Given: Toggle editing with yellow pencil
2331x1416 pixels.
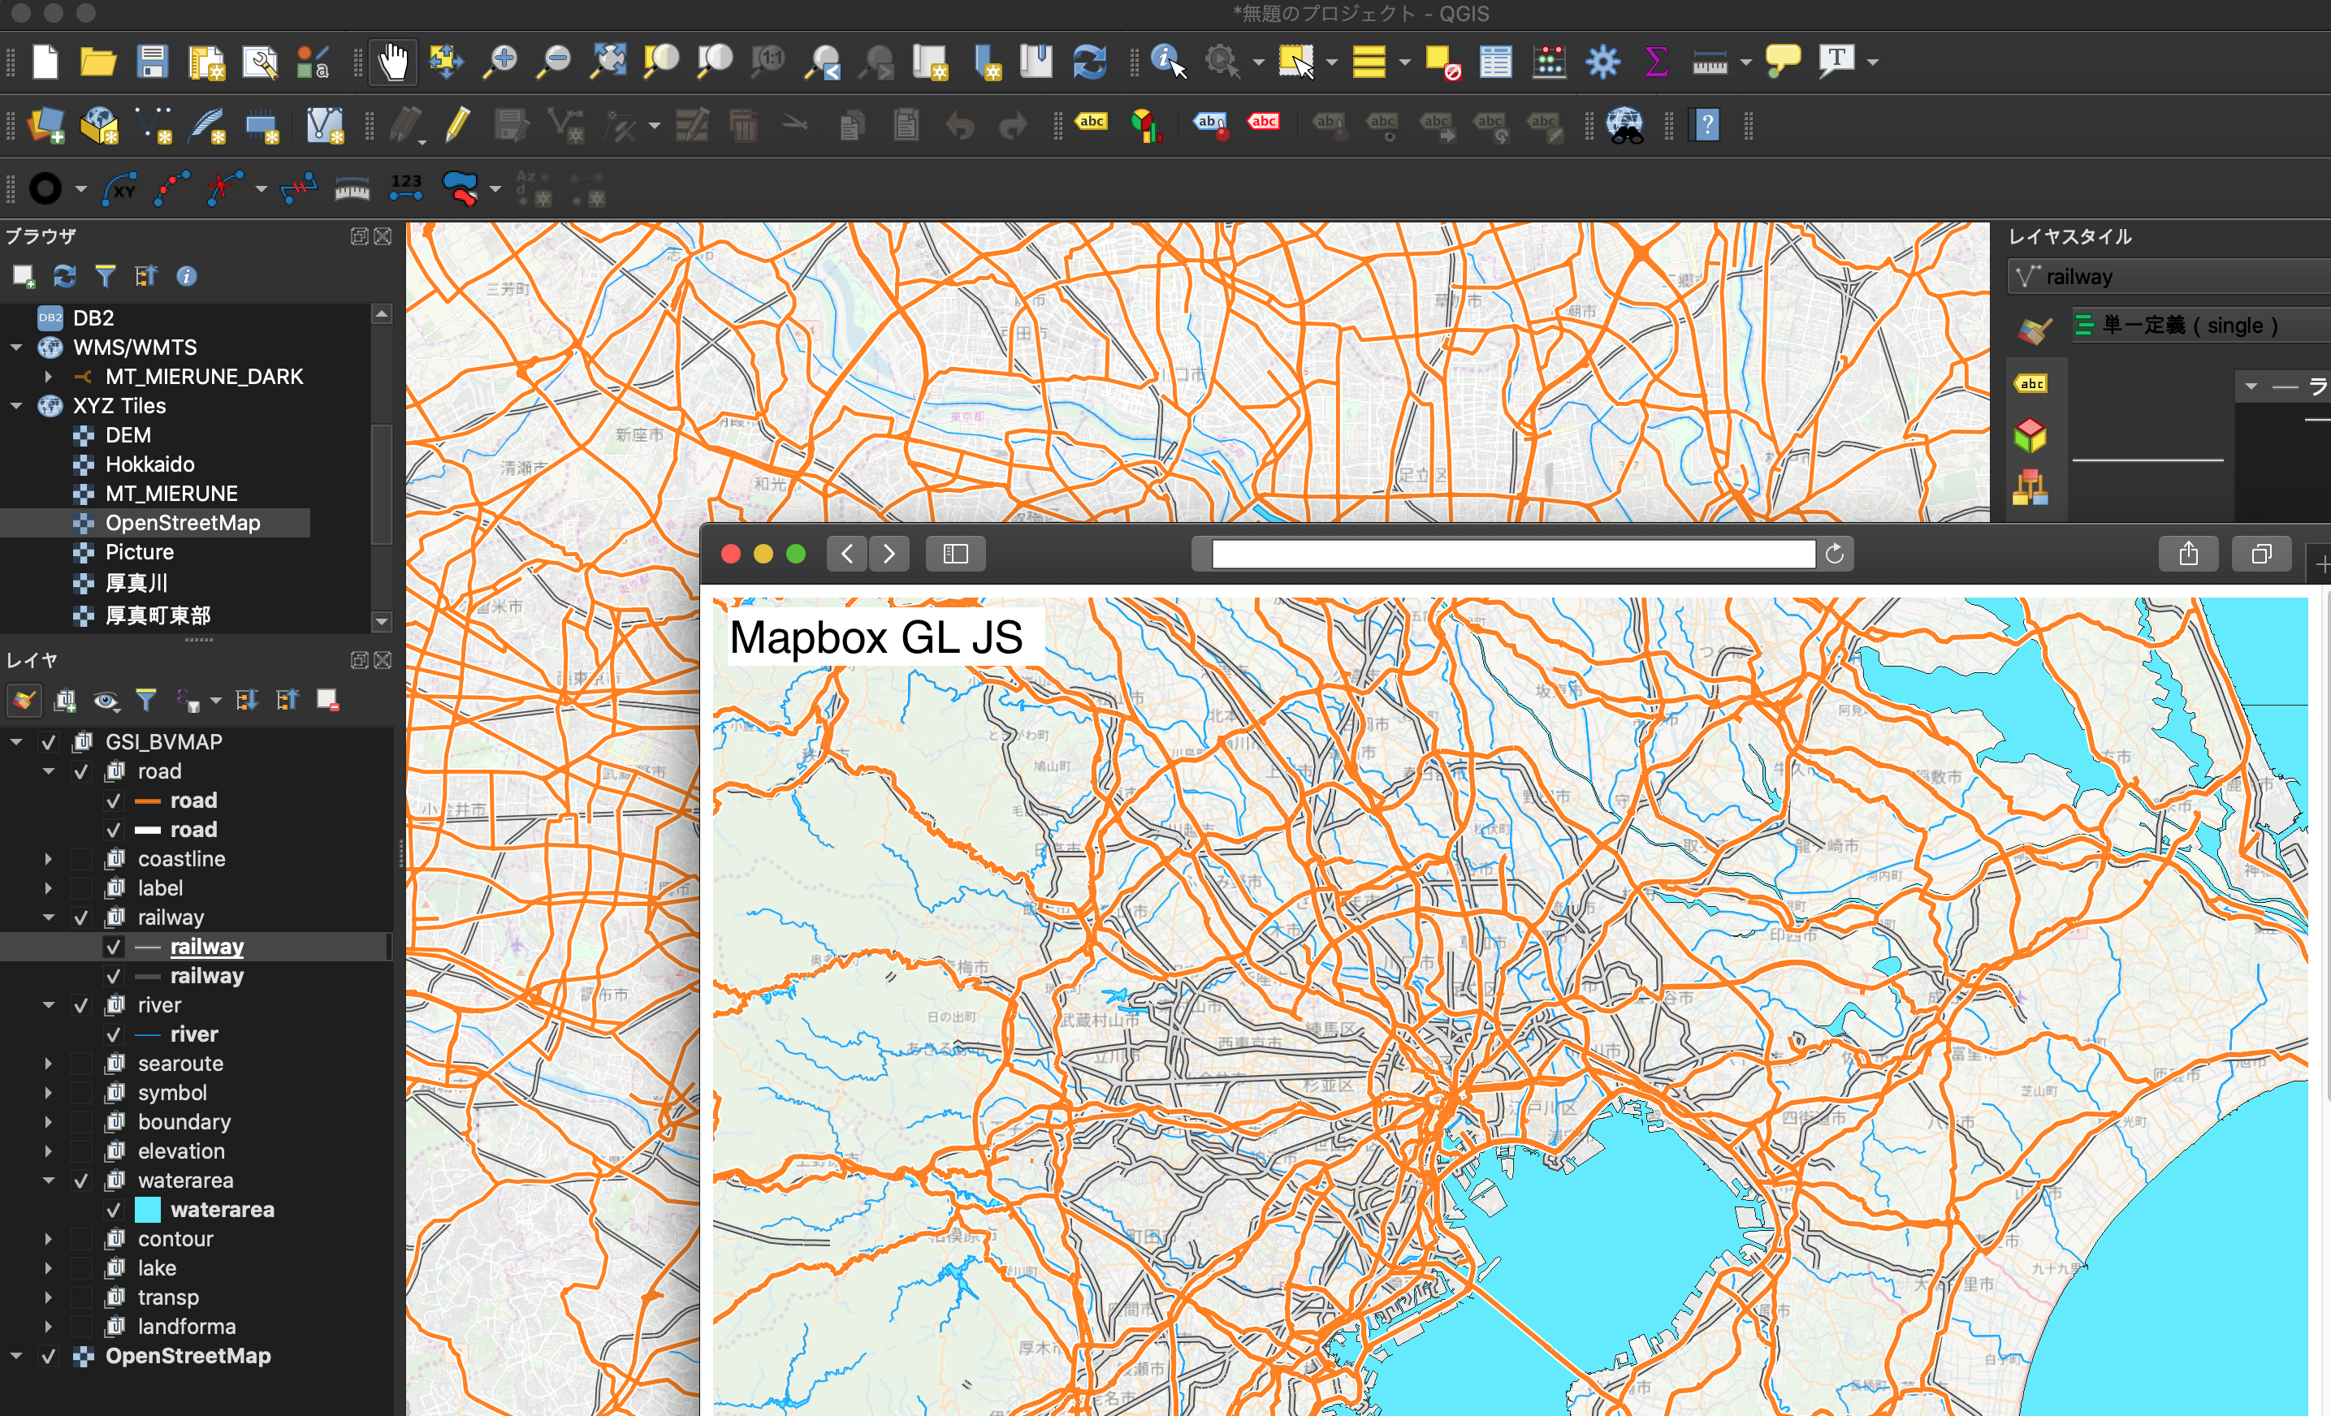Looking at the screenshot, I should tap(458, 125).
